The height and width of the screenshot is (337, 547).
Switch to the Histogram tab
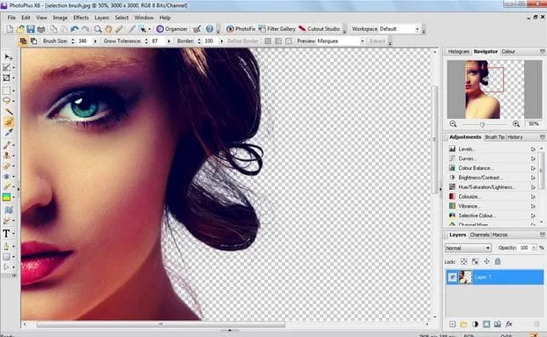[458, 52]
